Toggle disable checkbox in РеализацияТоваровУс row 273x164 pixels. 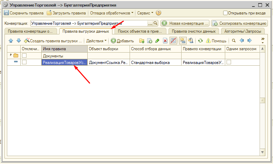pos(24,62)
